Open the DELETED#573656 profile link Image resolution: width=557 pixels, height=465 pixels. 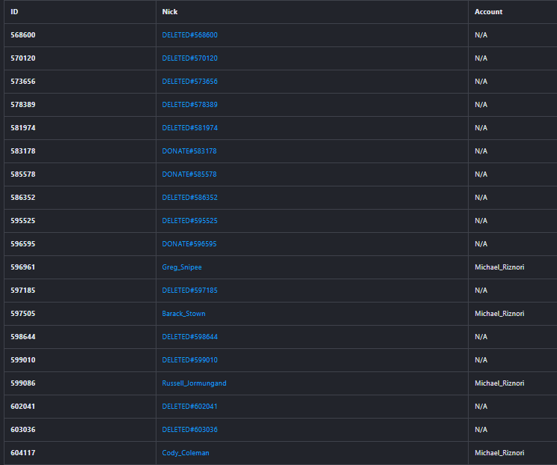pos(189,82)
